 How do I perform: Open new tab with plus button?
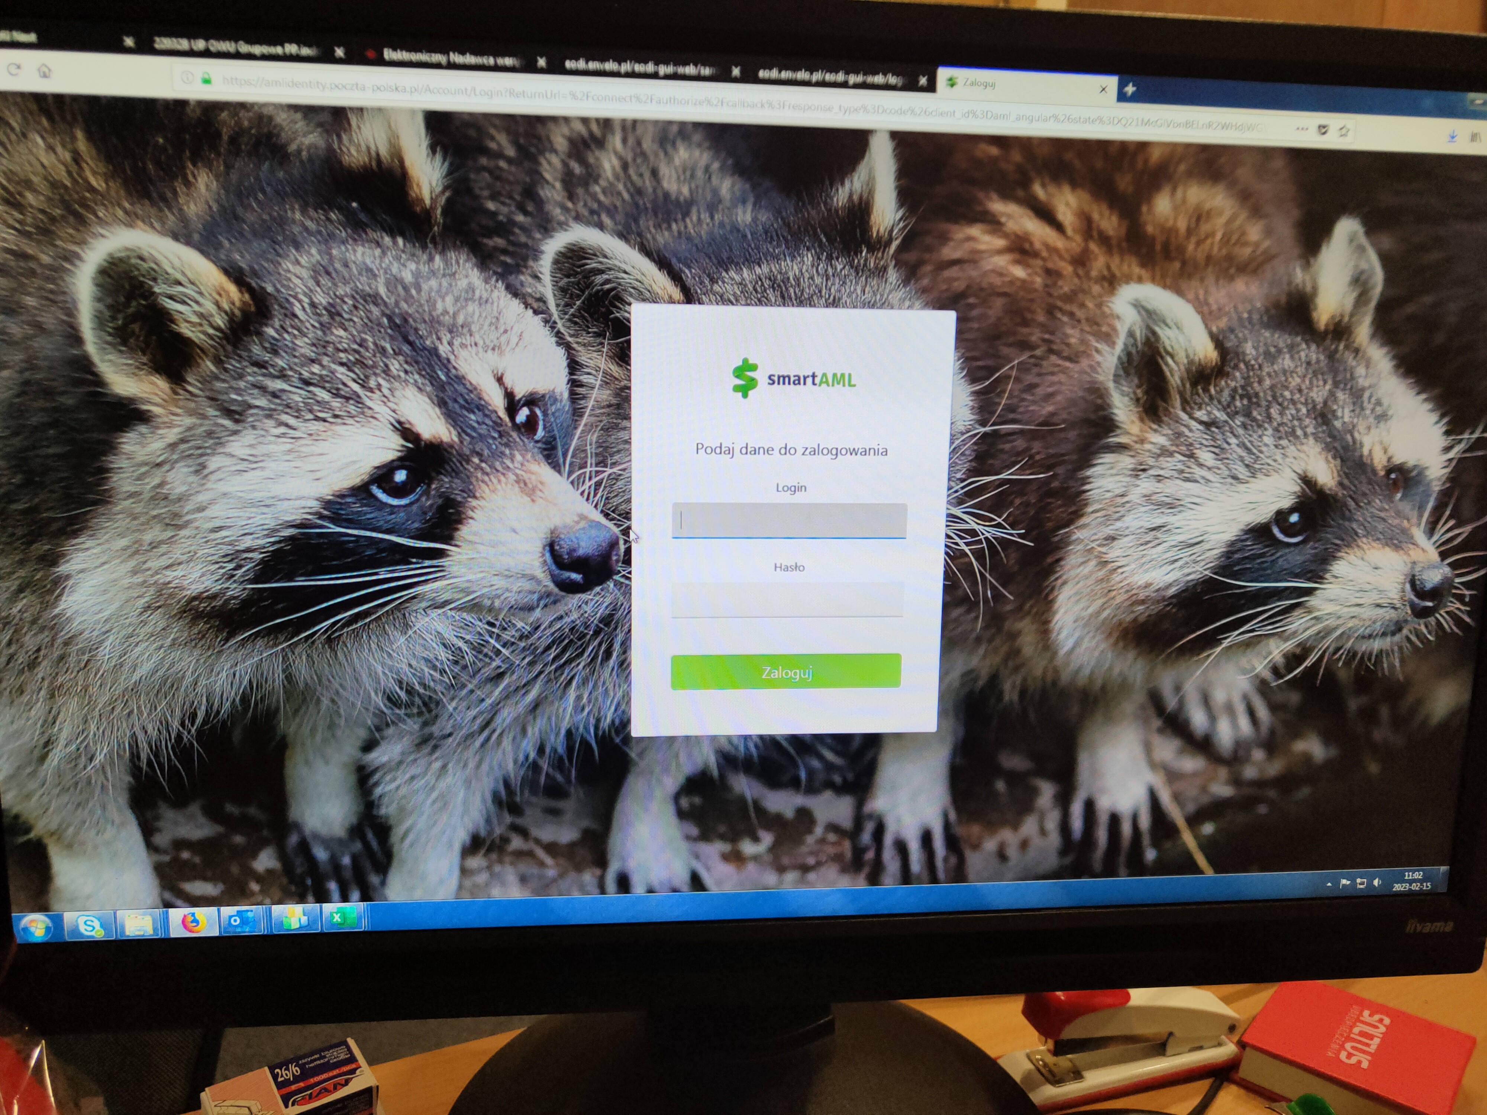coord(1130,89)
